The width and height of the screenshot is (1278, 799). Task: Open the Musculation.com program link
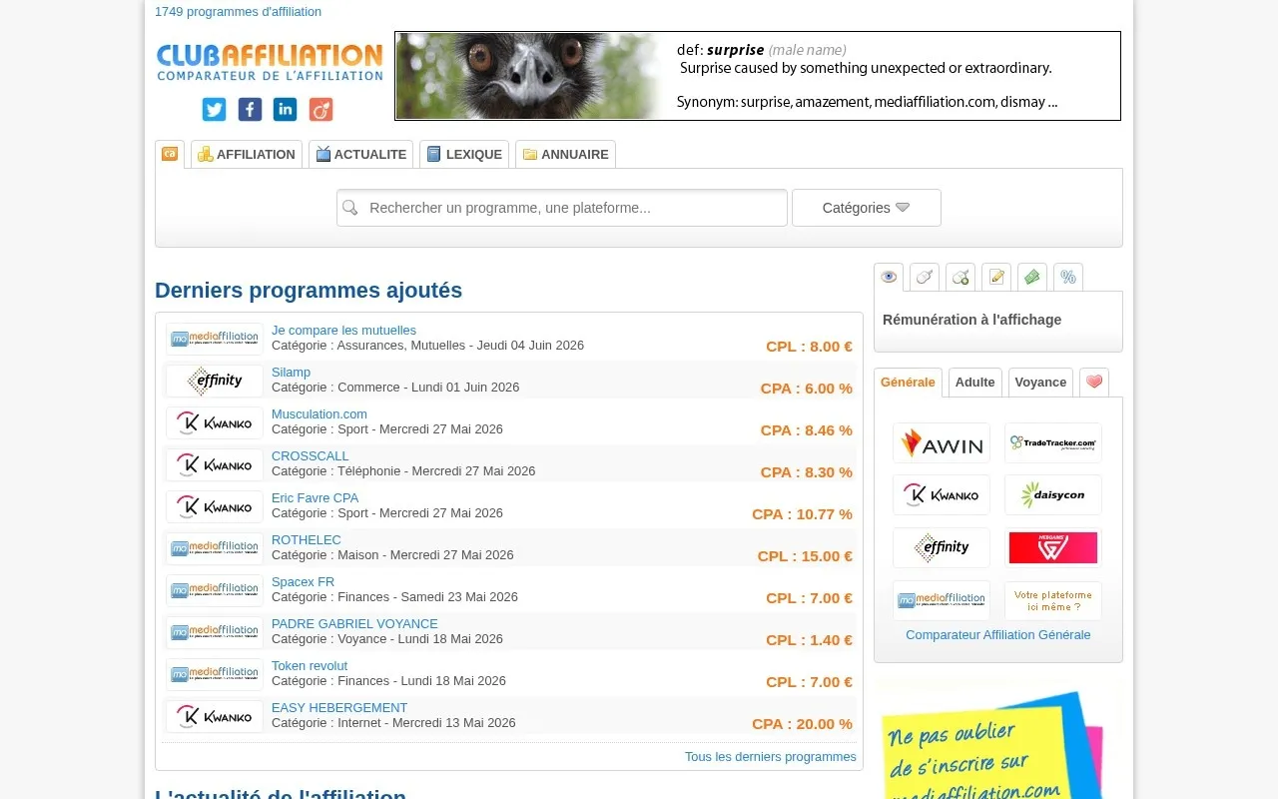319,414
